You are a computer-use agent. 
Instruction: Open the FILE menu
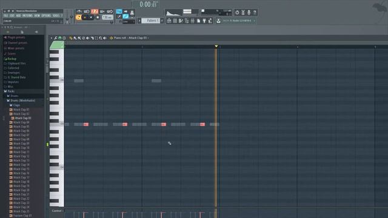coord(5,16)
